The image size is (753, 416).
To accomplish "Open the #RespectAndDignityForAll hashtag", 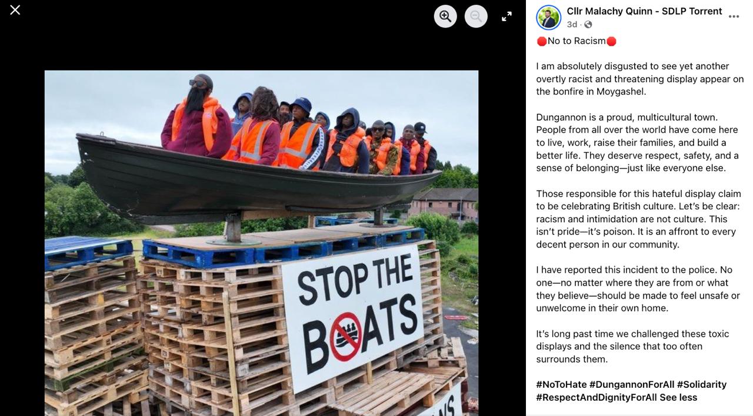I will tap(597, 397).
